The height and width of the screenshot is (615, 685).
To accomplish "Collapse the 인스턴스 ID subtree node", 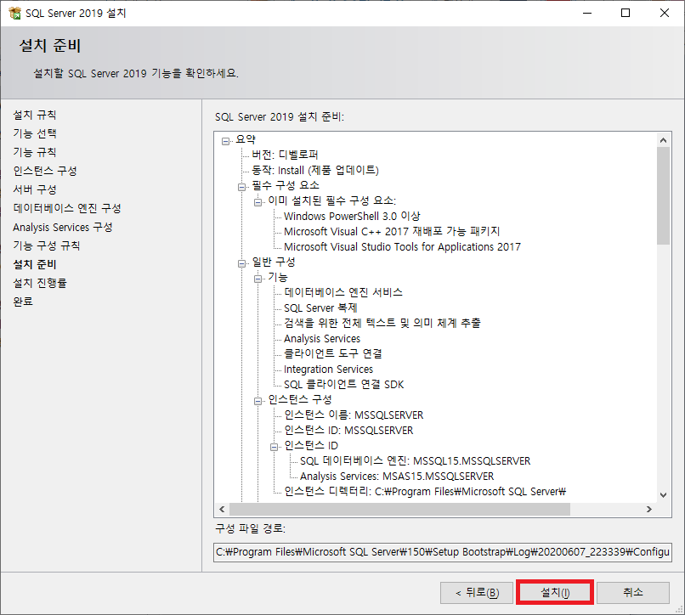I will (274, 447).
